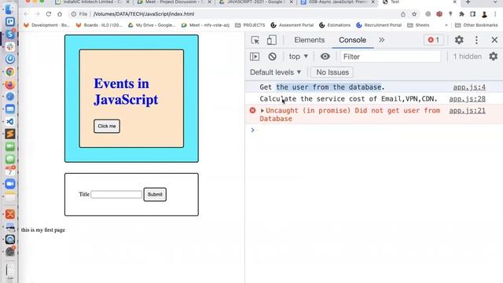Show more DevTools tabs chevron

tap(381, 40)
